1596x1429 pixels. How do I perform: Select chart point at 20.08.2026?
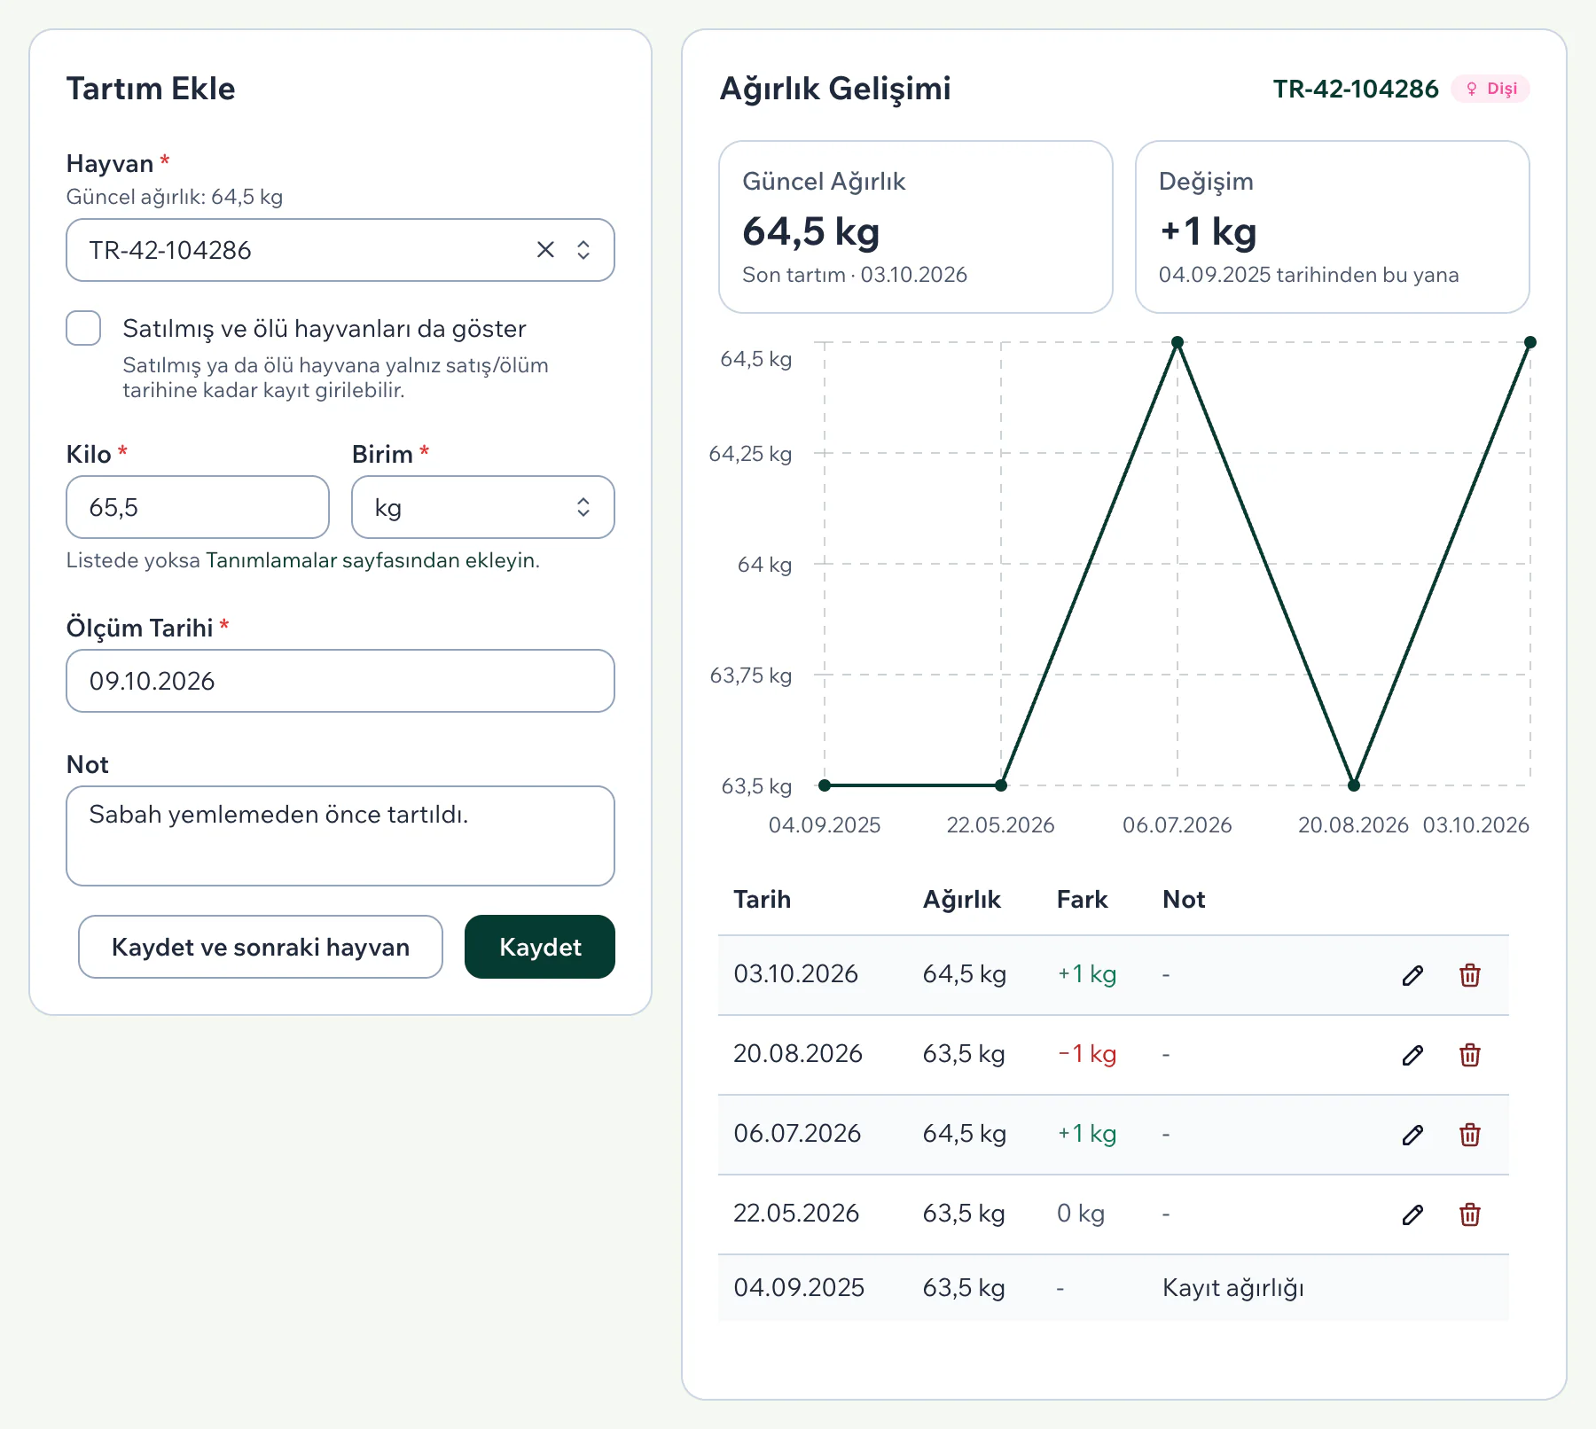click(x=1354, y=785)
